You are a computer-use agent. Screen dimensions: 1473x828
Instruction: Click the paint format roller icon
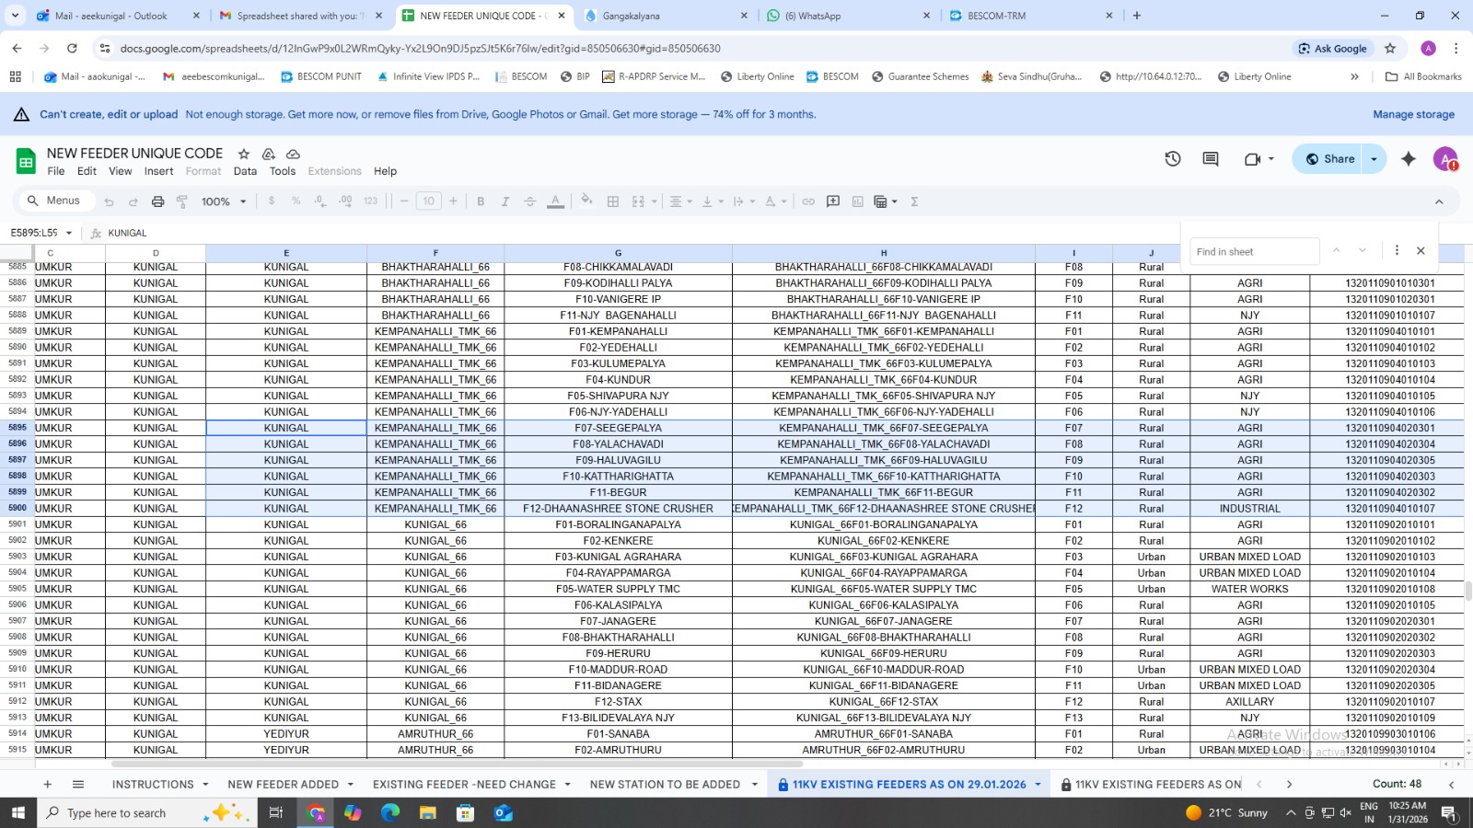click(x=182, y=201)
